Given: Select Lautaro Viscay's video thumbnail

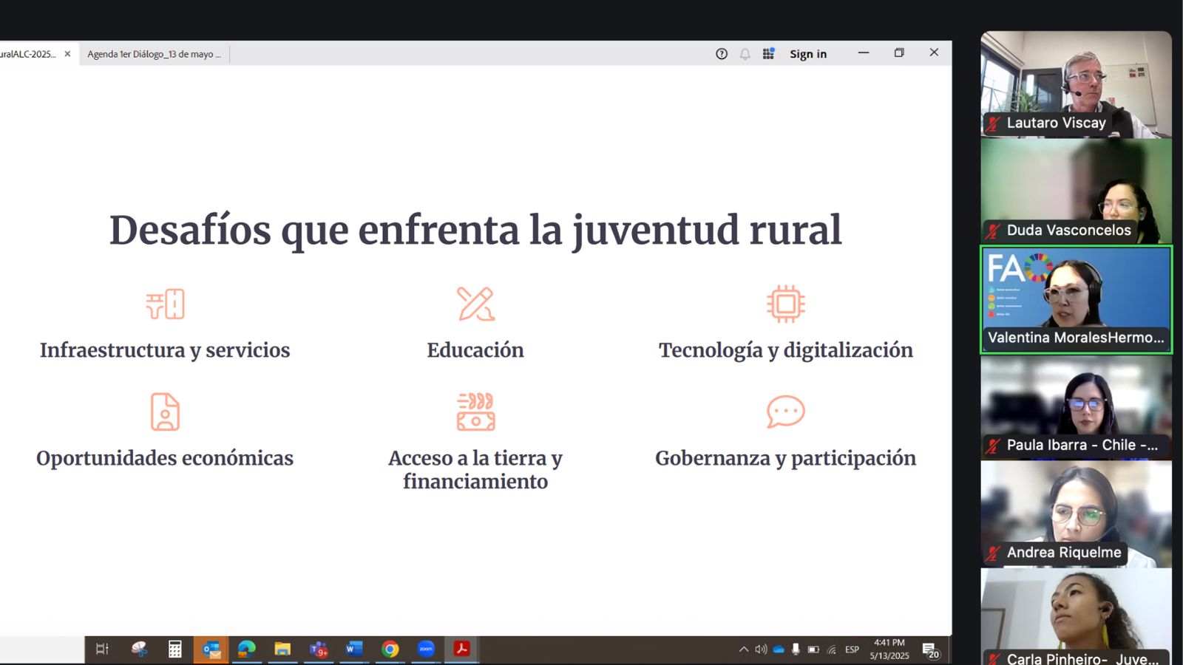Looking at the screenshot, I should click(x=1076, y=84).
